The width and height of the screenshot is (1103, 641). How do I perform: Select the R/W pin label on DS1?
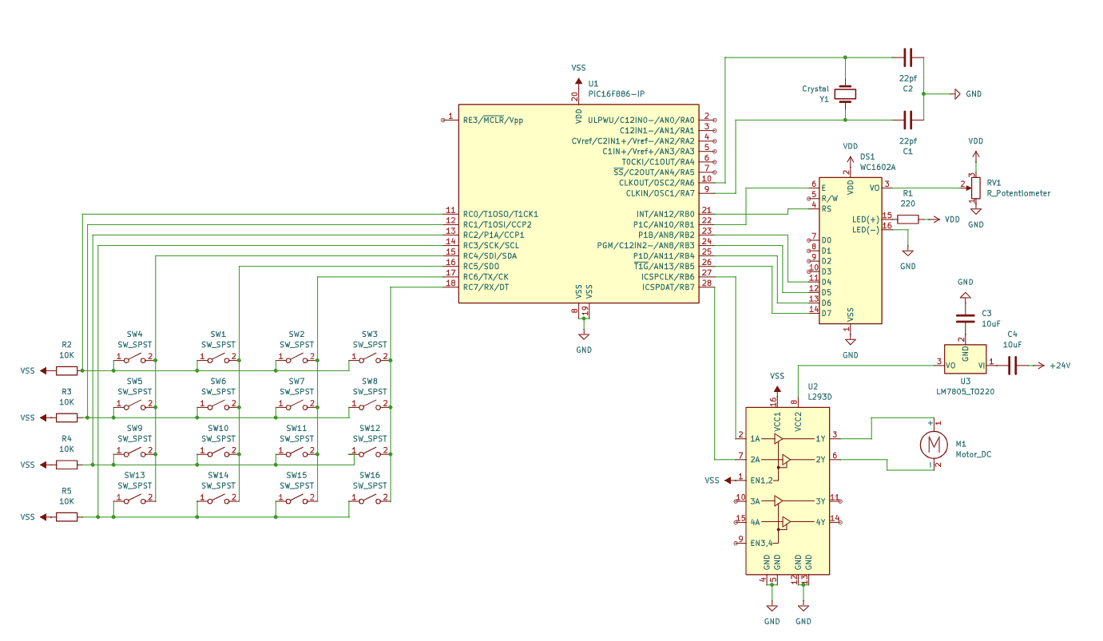(829, 198)
